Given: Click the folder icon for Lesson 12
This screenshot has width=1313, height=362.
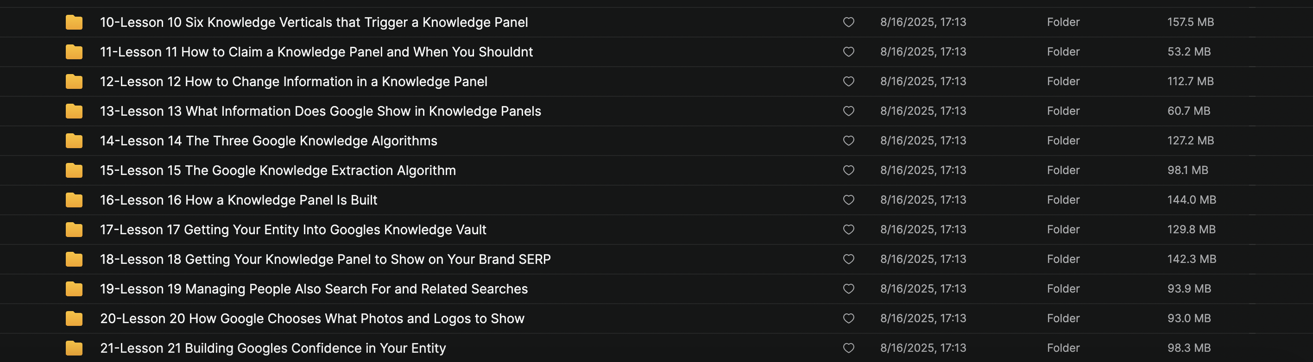Looking at the screenshot, I should coord(74,81).
